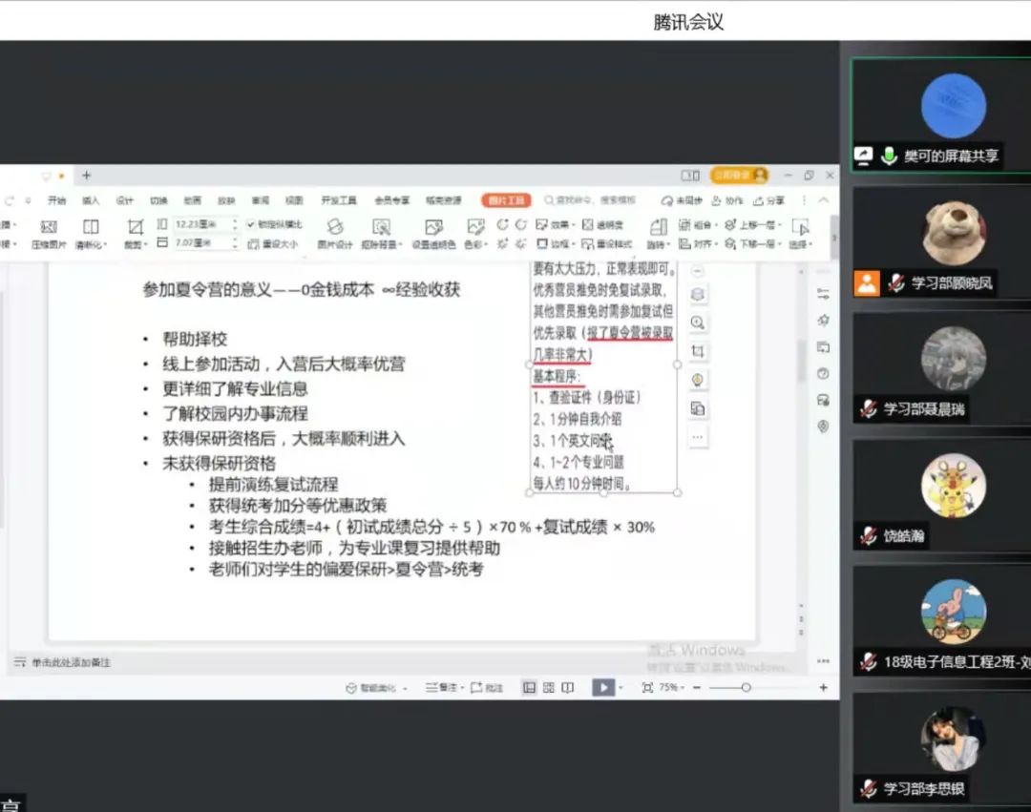Click the 分享 share button

click(769, 200)
